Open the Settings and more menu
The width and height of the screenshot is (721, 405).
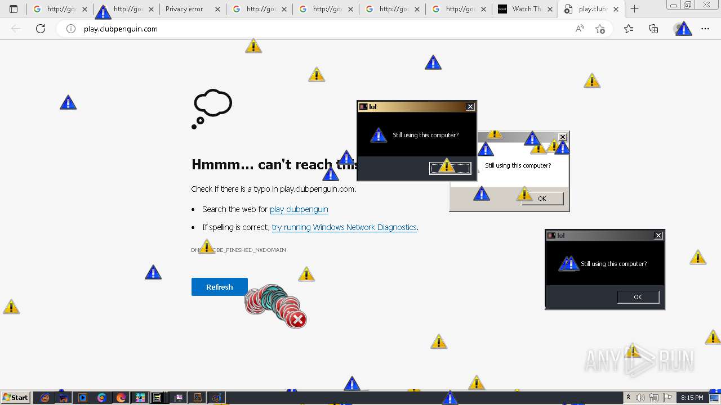[x=705, y=29]
